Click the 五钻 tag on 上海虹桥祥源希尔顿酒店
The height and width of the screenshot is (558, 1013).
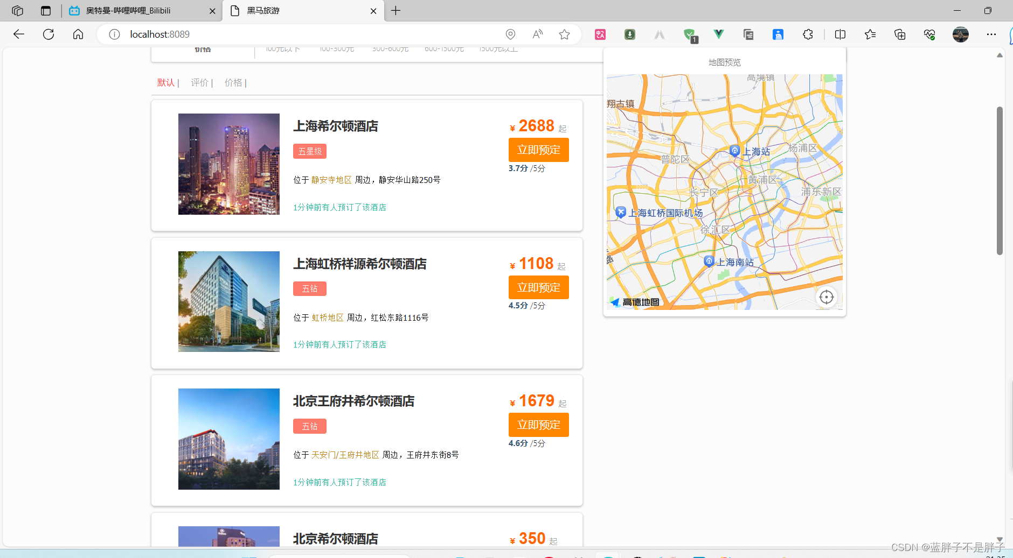(x=310, y=289)
